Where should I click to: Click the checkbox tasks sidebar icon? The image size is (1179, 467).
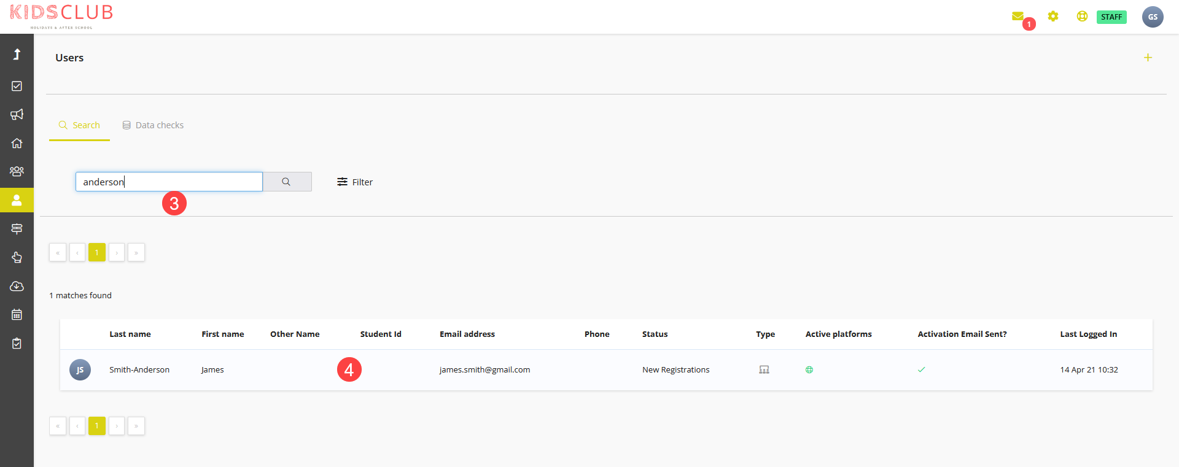point(17,86)
